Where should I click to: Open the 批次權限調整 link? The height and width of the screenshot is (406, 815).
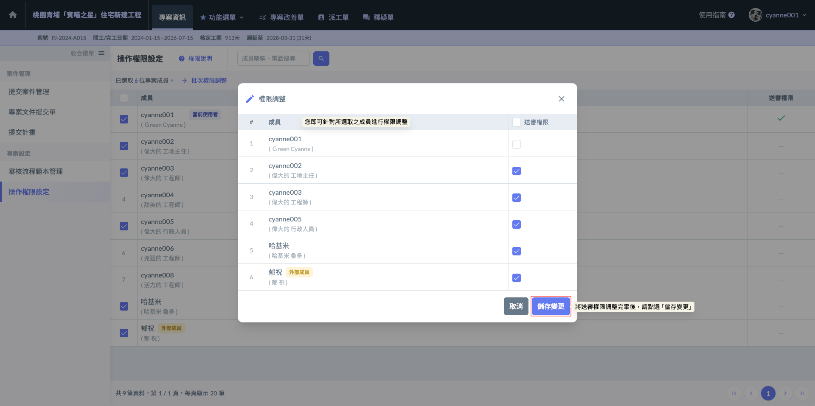[205, 81]
